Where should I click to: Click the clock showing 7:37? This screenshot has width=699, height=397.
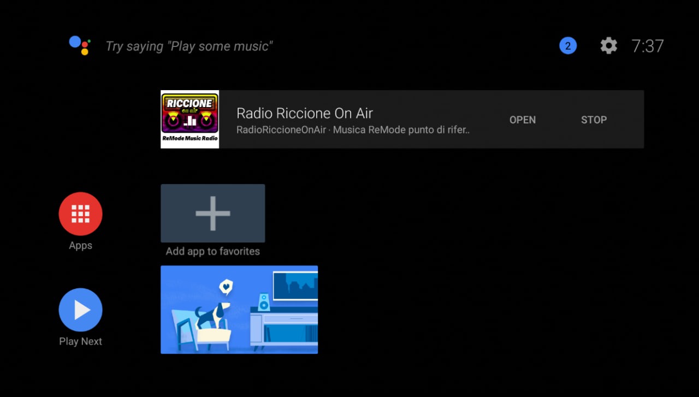tap(648, 46)
